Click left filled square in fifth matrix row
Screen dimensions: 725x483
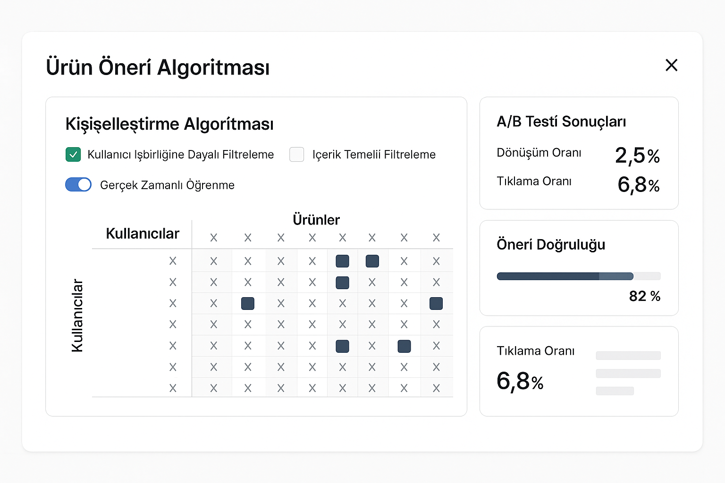click(x=342, y=346)
